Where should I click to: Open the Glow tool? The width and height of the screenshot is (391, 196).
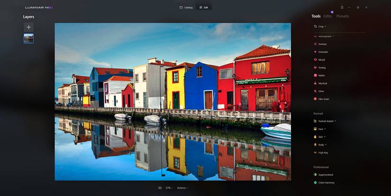(x=319, y=91)
